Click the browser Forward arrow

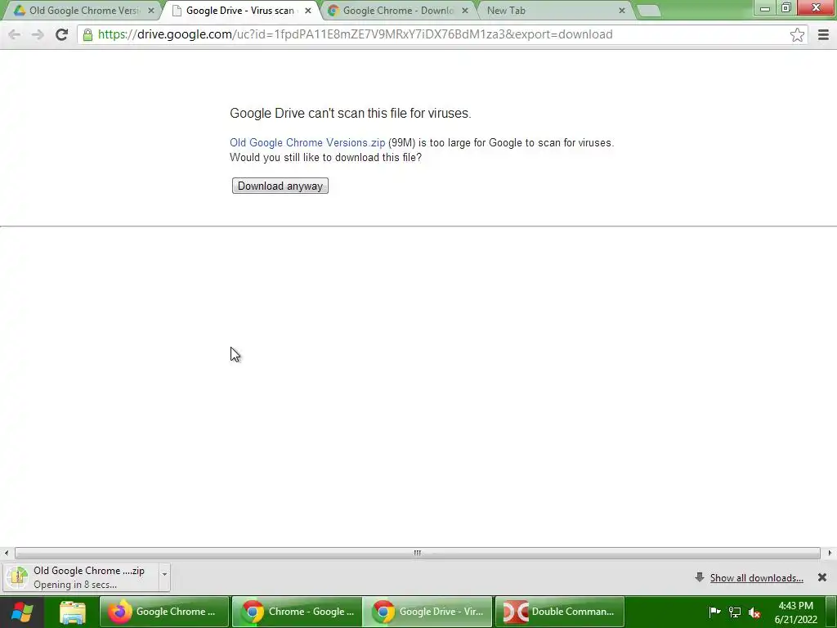tap(38, 34)
